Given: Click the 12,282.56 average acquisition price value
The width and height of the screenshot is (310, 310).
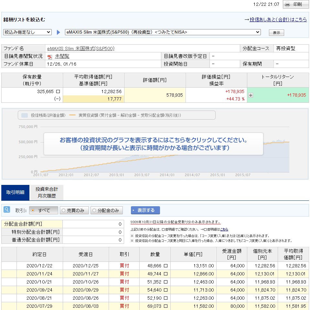Looking at the screenshot, I should [x=112, y=91].
